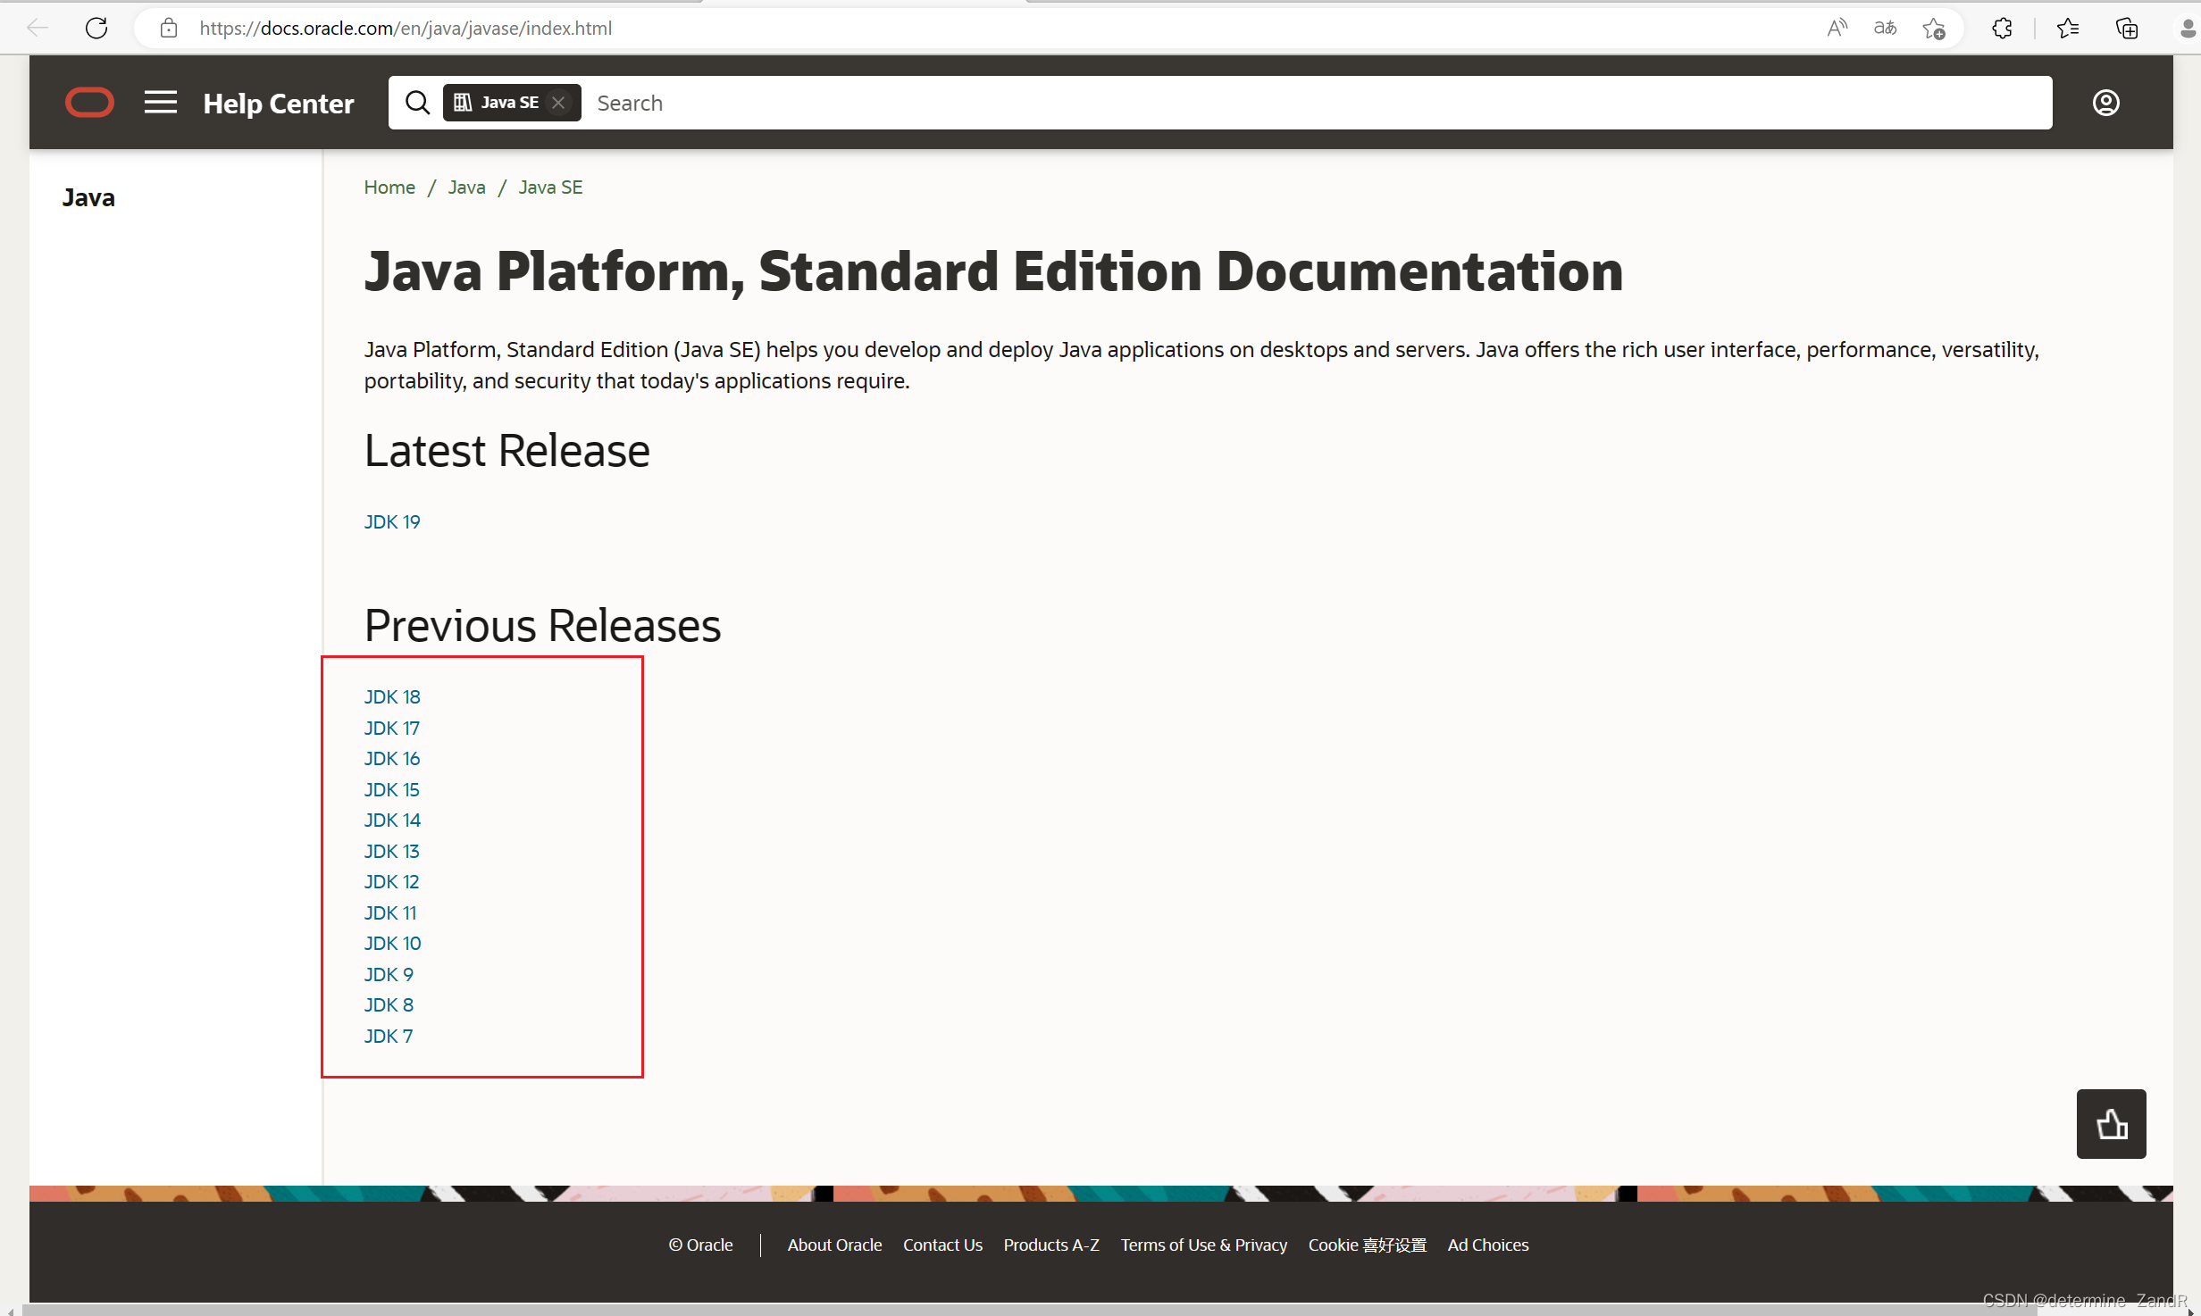Image resolution: width=2201 pixels, height=1316 pixels.
Task: Open JDK 17 documentation
Action: [391, 729]
